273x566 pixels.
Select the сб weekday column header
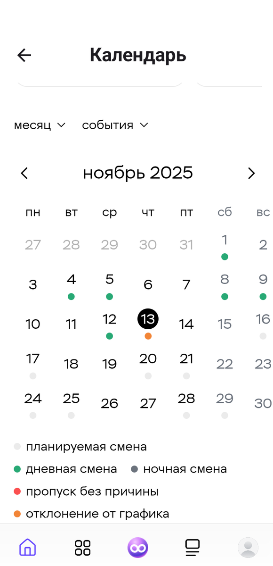225,212
